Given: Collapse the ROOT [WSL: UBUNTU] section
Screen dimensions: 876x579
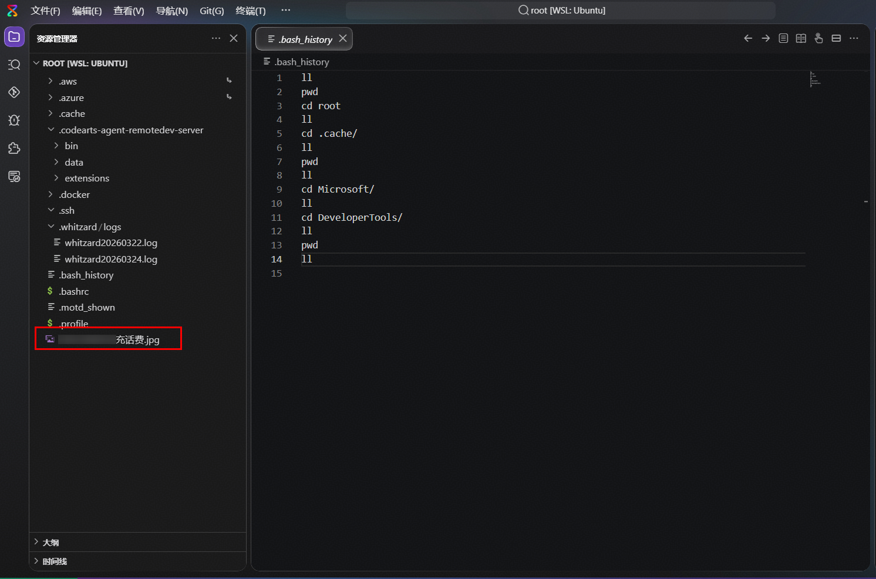Looking at the screenshot, I should pyautogui.click(x=36, y=63).
